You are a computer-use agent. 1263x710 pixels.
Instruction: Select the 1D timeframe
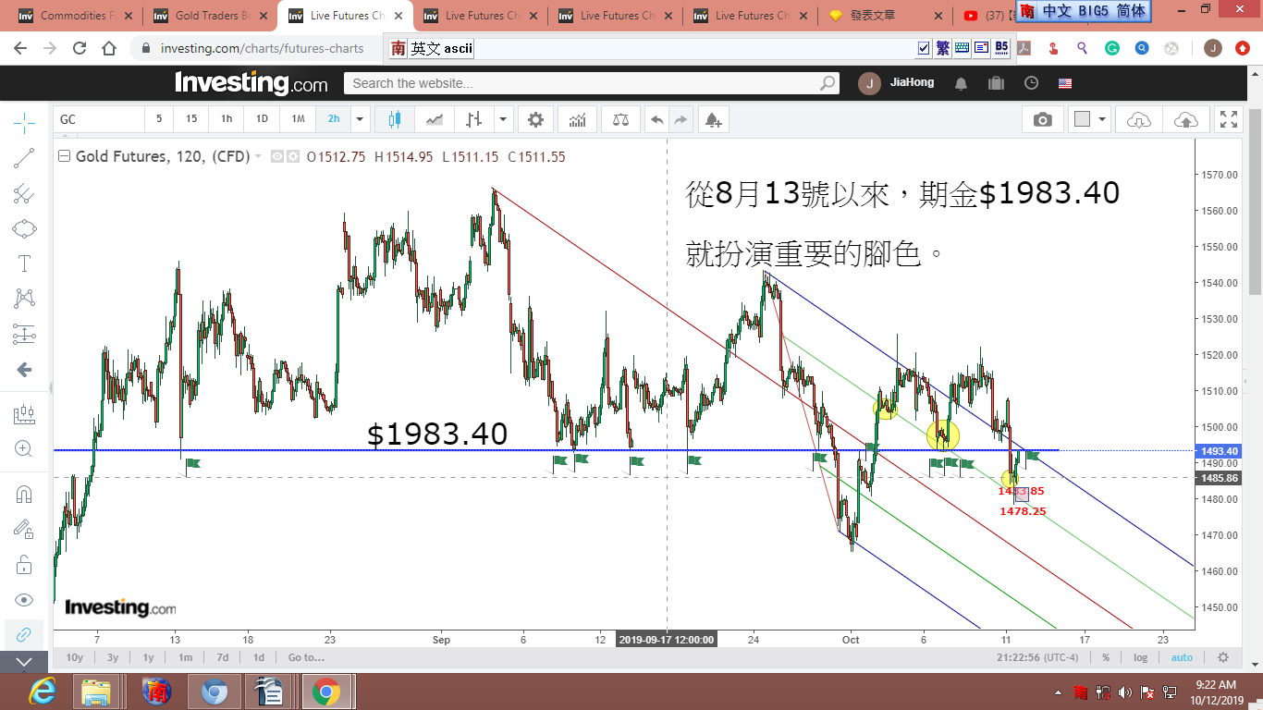coord(262,119)
